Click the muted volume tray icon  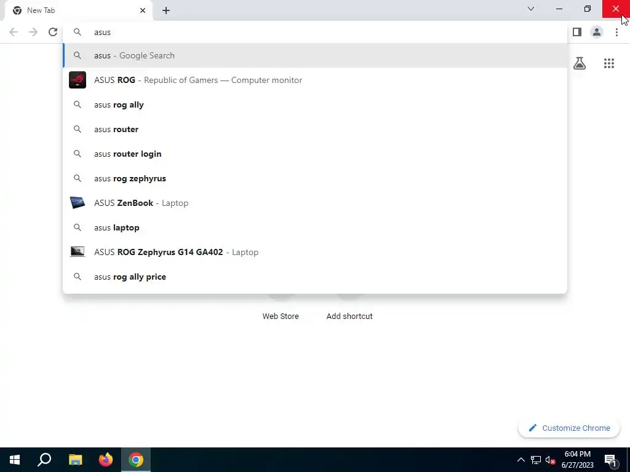pos(551,460)
